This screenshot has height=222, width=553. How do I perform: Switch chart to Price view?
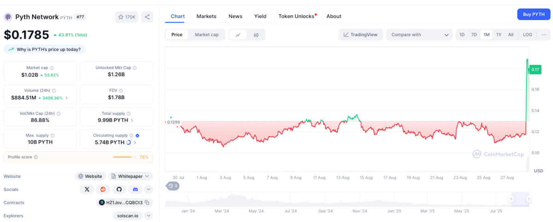(177, 34)
